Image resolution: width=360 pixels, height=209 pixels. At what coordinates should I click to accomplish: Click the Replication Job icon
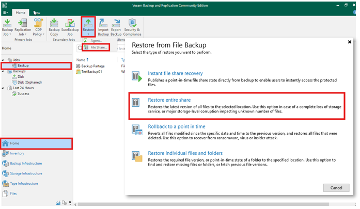23,27
